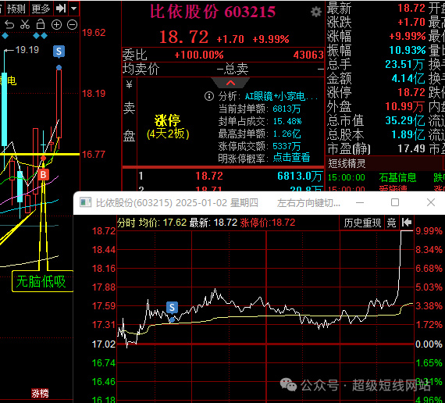Click the back-arrow collapse icon beside 竞
This screenshot has height=403, width=445.
pos(407,223)
